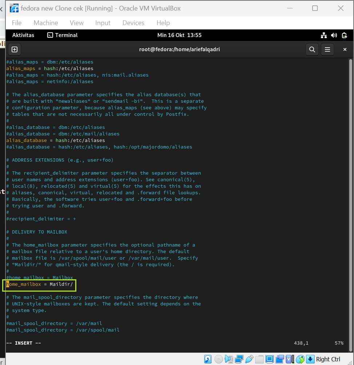The image size is (354, 365).
Task: Open the File menu
Action: coord(17,23)
